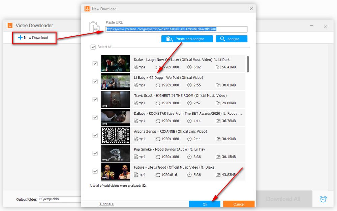337x211 pixels.
Task: Click the Drake Laugh Now Cry Later thumbnail
Action: pyautogui.click(x=115, y=63)
